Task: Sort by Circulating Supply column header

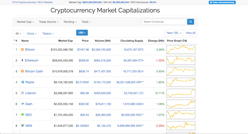Action: [132, 41]
